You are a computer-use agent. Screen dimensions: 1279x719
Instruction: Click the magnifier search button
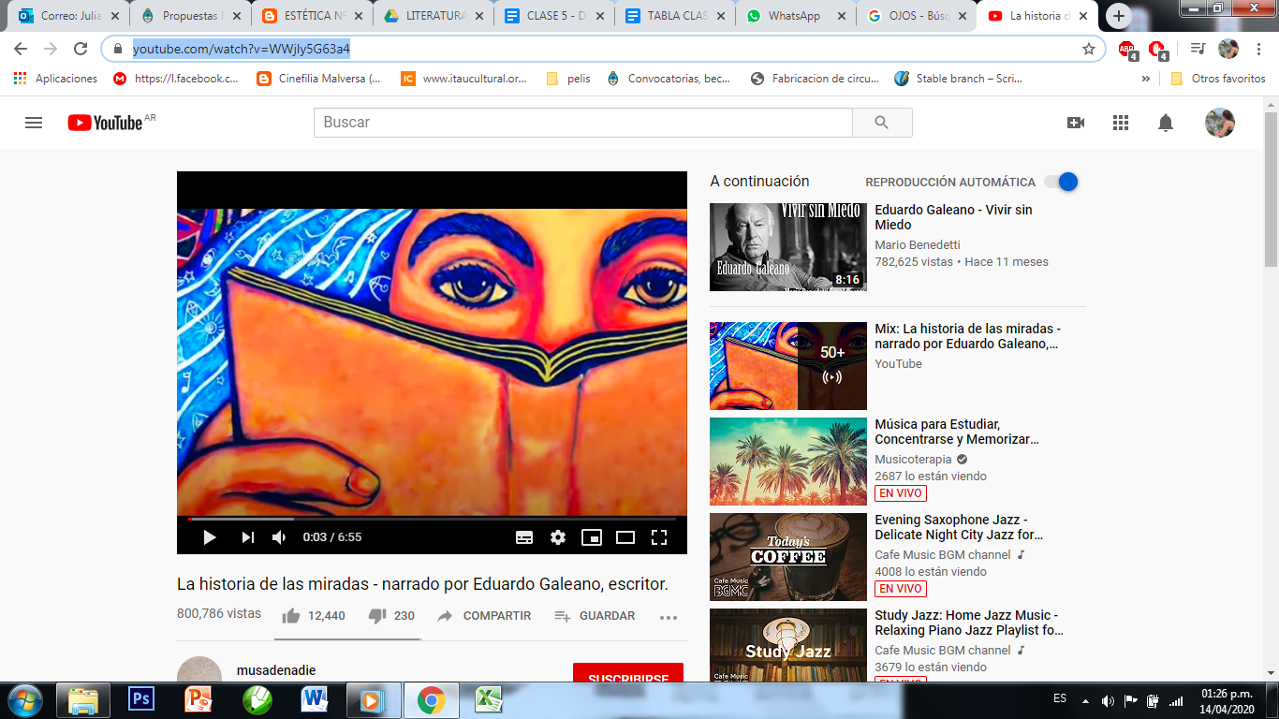click(882, 123)
